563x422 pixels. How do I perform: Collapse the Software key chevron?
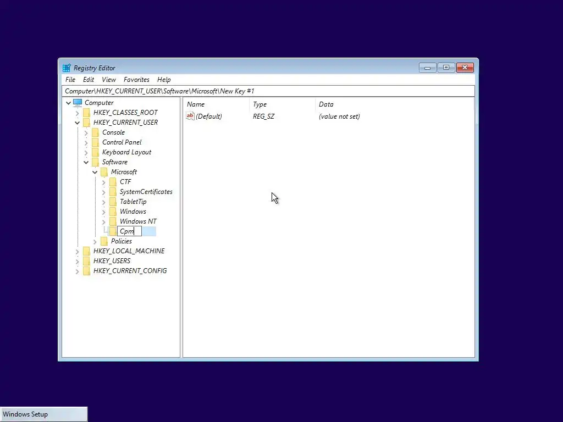(x=86, y=162)
